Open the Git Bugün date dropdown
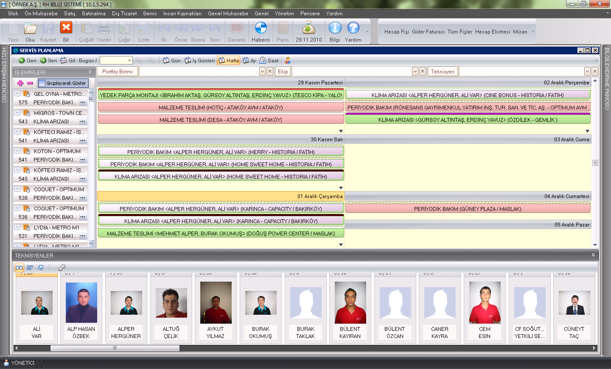 coord(129,61)
